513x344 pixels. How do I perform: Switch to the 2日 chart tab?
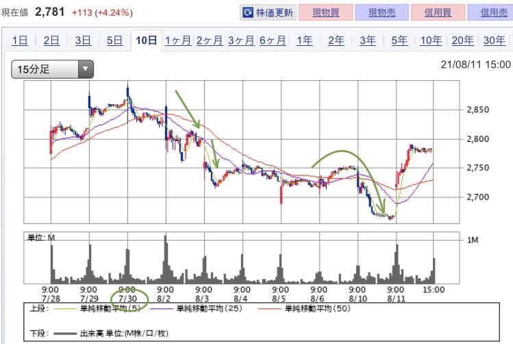(x=51, y=40)
